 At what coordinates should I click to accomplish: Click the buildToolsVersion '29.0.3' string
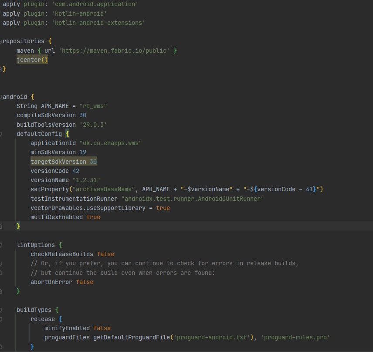(93, 125)
